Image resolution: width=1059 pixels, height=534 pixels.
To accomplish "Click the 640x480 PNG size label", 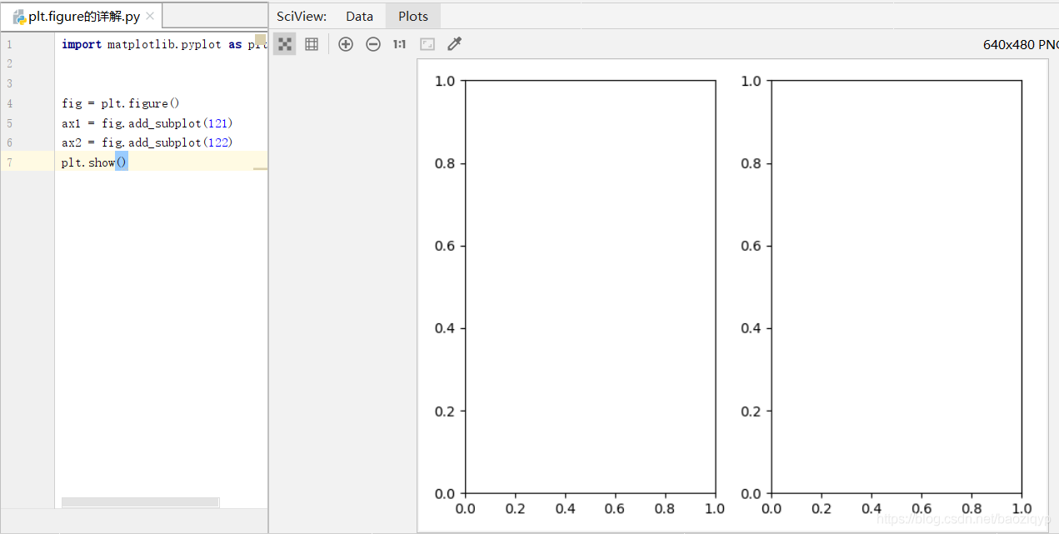I will [1021, 44].
